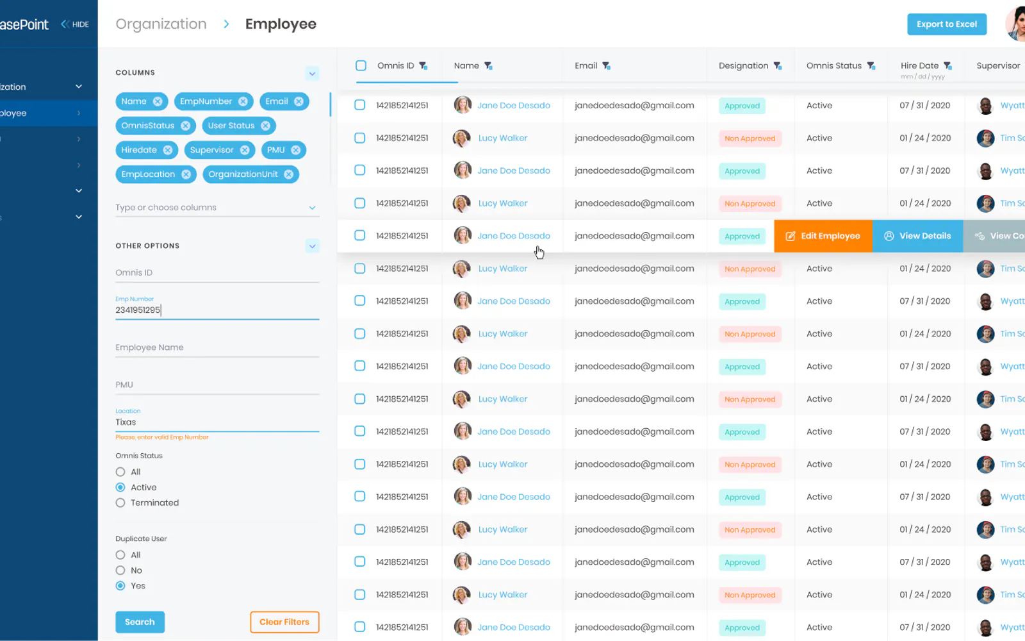Click the Location input field showing Tixas
The height and width of the screenshot is (641, 1025).
click(217, 422)
